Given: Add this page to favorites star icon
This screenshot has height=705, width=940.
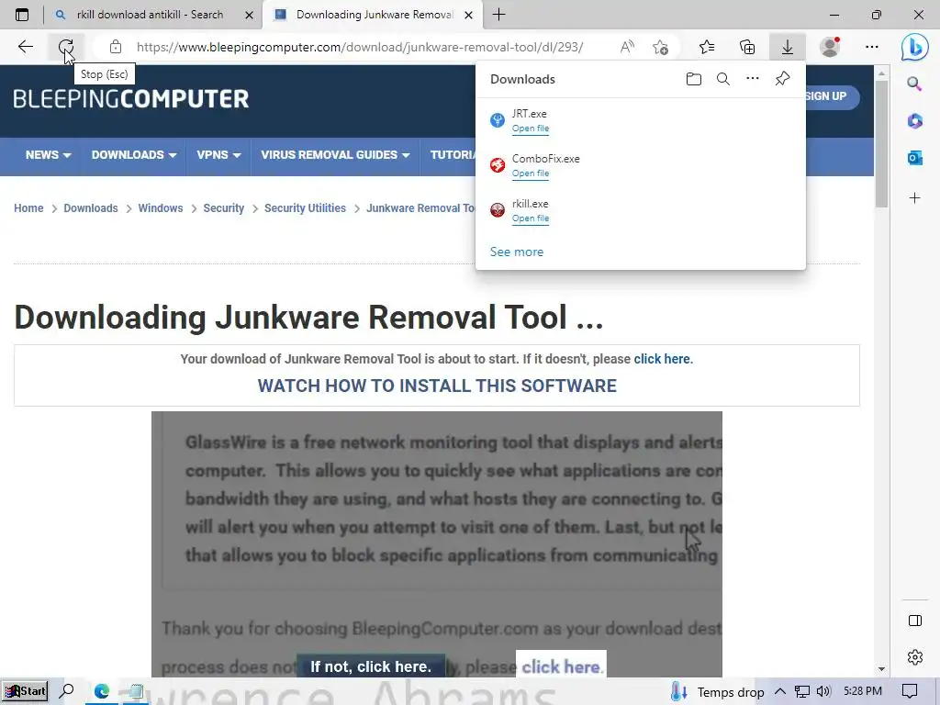Looking at the screenshot, I should pyautogui.click(x=661, y=47).
